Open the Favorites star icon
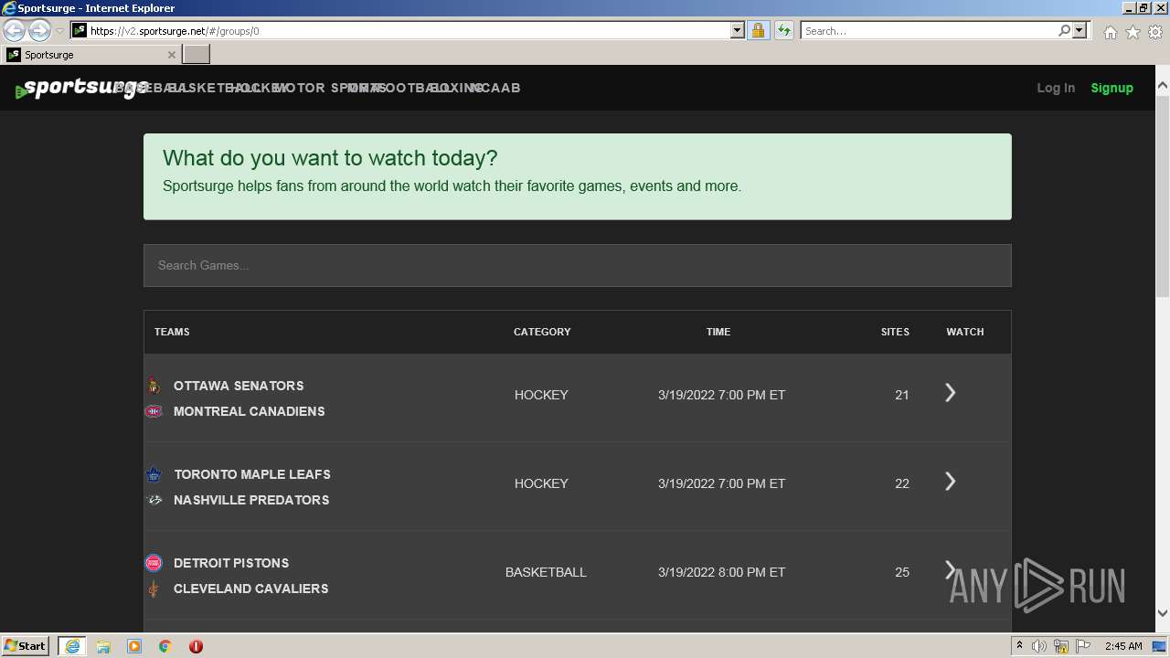The height and width of the screenshot is (658, 1170). (1133, 32)
